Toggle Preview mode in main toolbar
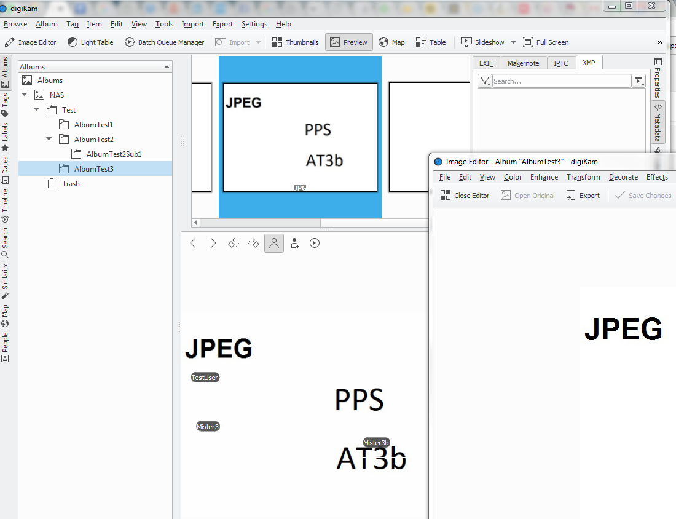The image size is (676, 519). point(348,42)
